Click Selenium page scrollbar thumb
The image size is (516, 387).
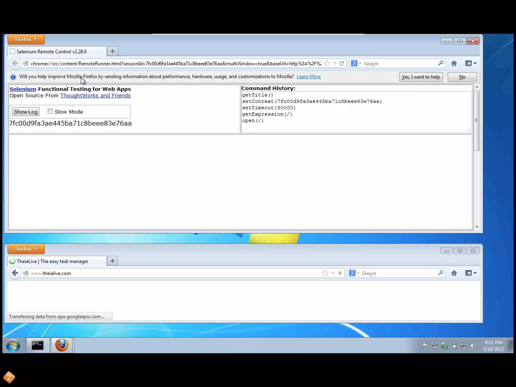(477, 120)
